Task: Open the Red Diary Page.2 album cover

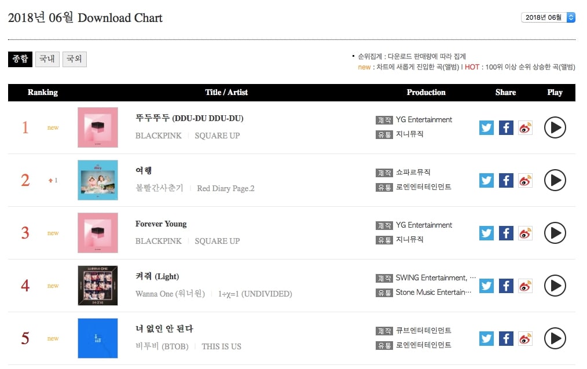Action: click(x=98, y=180)
